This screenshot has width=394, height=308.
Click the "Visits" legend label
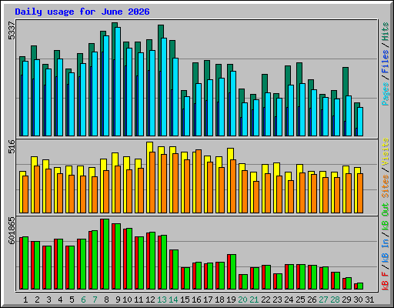click(386, 152)
